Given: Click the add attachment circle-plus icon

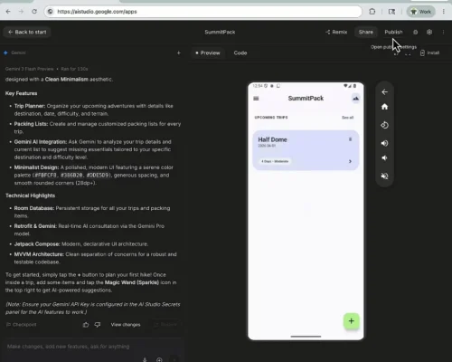Looking at the screenshot, I should [x=159, y=359].
